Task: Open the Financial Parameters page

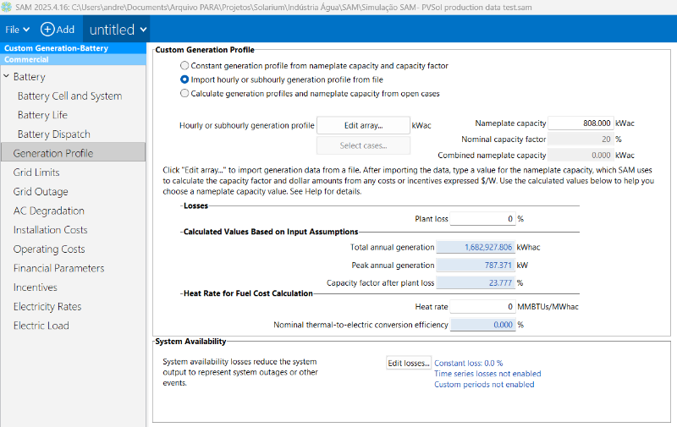Action: point(58,268)
